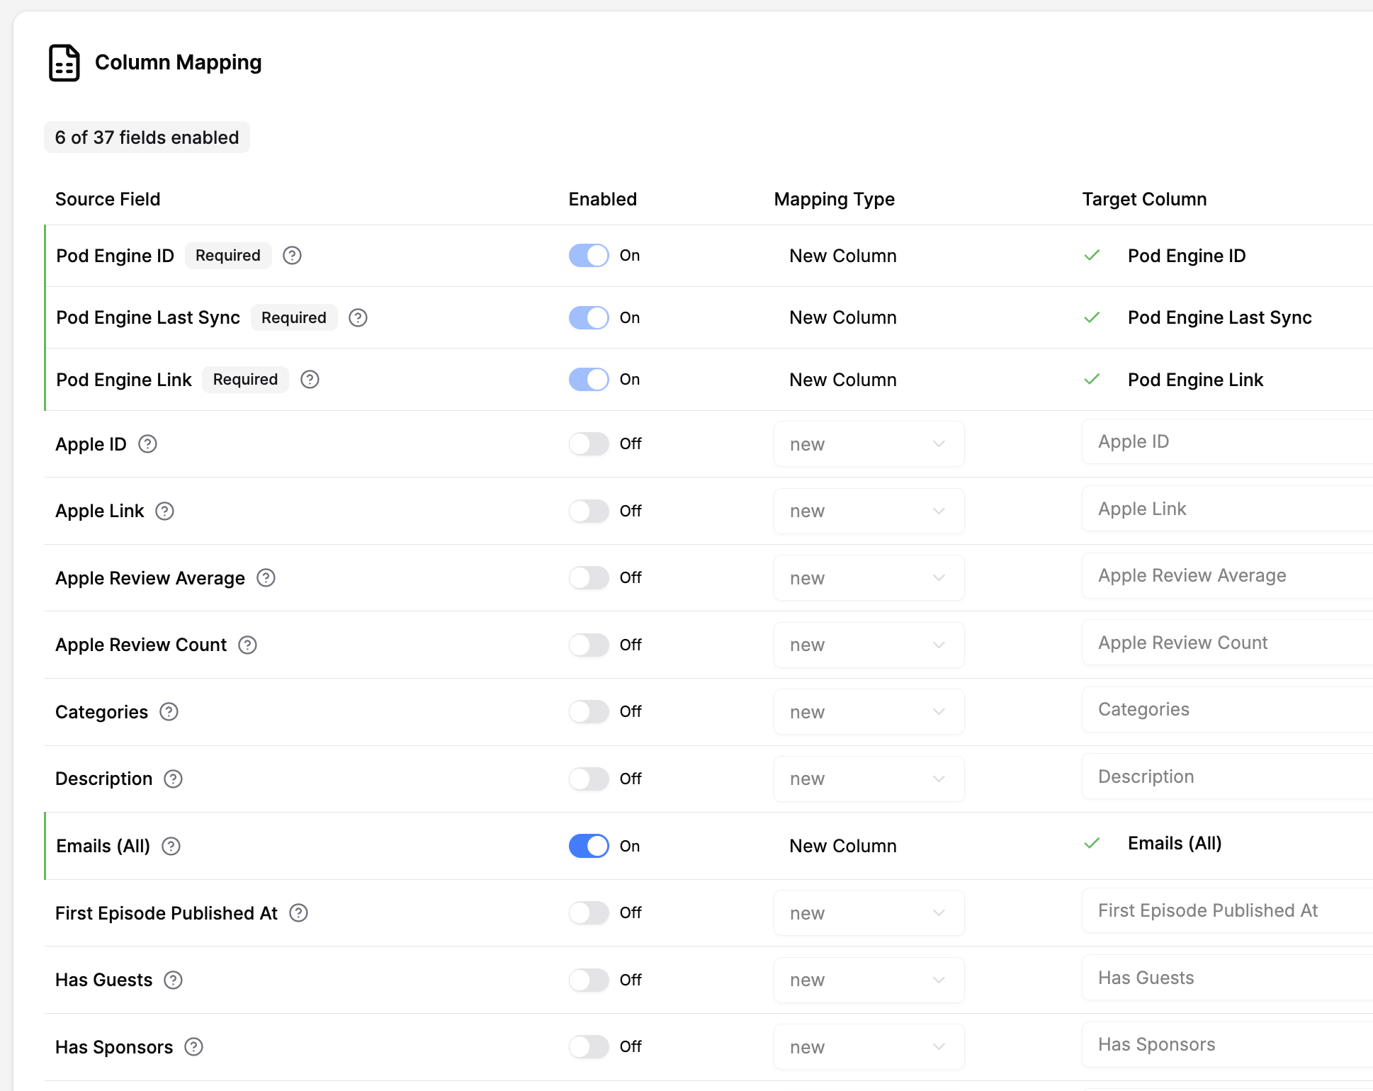
Task: Enable the Categories field toggle
Action: [x=589, y=712]
